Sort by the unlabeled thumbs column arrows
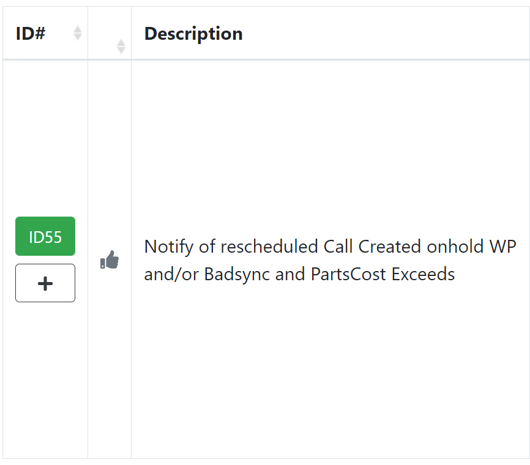Image resolution: width=530 pixels, height=465 pixels. pos(121,46)
